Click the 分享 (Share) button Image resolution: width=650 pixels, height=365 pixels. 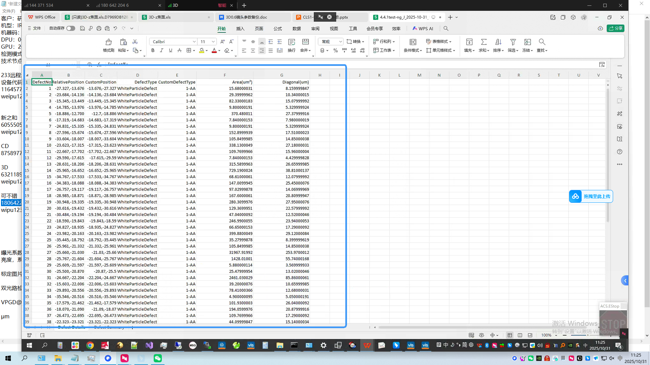615,28
